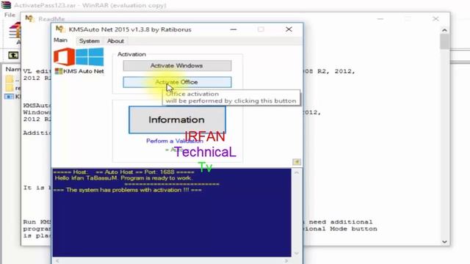Viewport: 470px width, 264px height.
Task: Open the File menu in WinRAR
Action: pyautogui.click(x=10, y=15)
